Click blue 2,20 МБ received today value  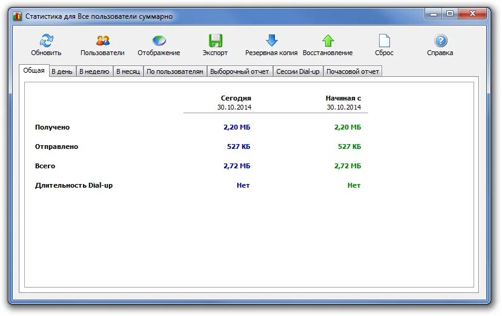pyautogui.click(x=237, y=127)
